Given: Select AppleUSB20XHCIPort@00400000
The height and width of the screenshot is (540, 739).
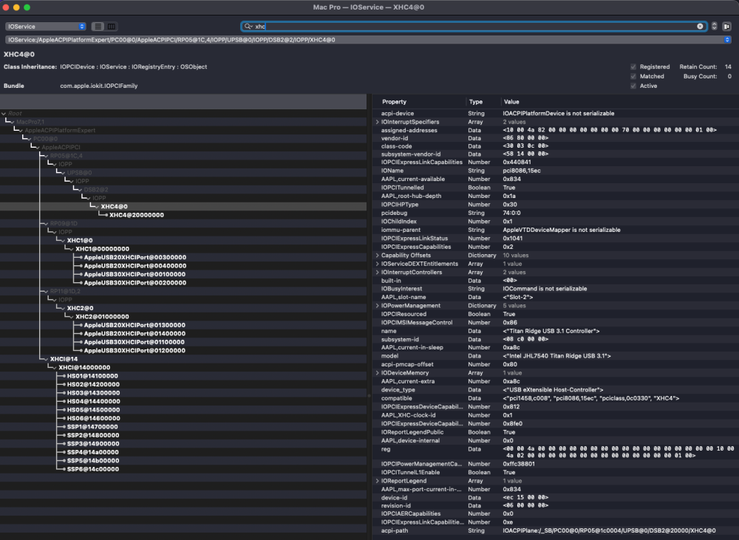Looking at the screenshot, I should [x=134, y=266].
